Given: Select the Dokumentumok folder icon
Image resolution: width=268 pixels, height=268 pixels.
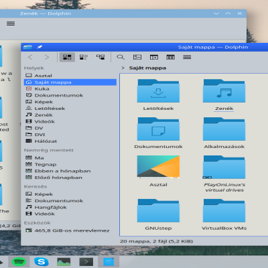Looking at the screenshot, I should tap(158, 129).
